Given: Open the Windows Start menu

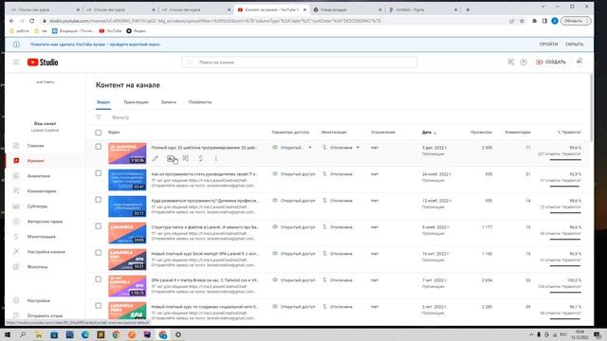Looking at the screenshot, I should pos(8,334).
